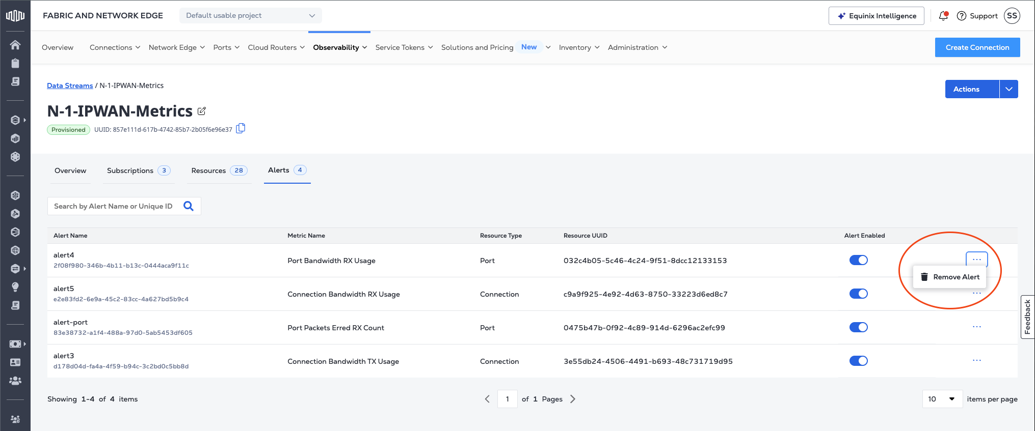Go to the next page arrow
Screen dimensions: 1035x431
(x=573, y=399)
